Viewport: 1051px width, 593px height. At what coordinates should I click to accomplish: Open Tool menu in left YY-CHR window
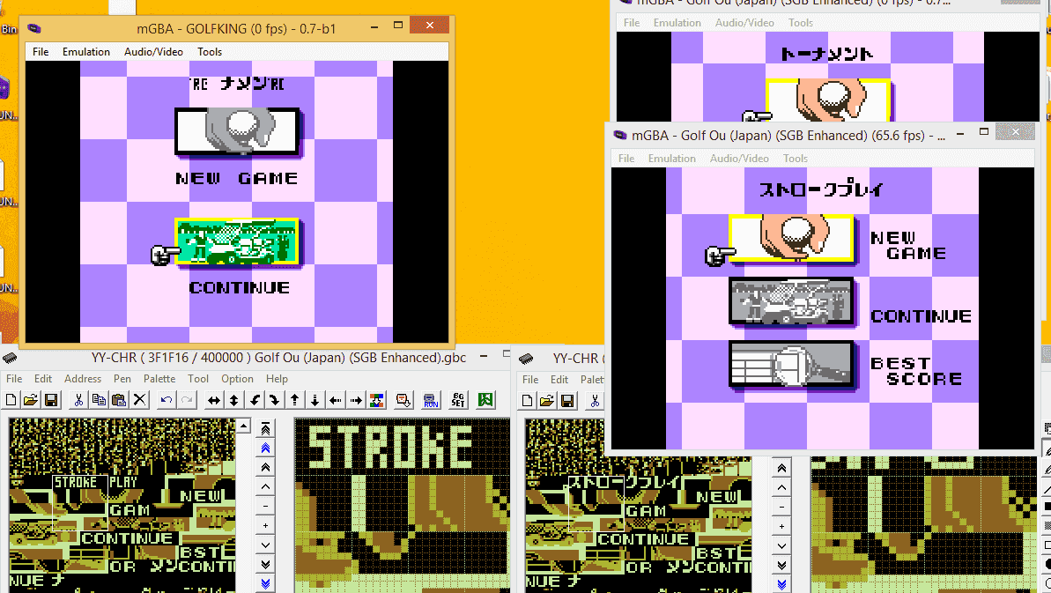197,379
